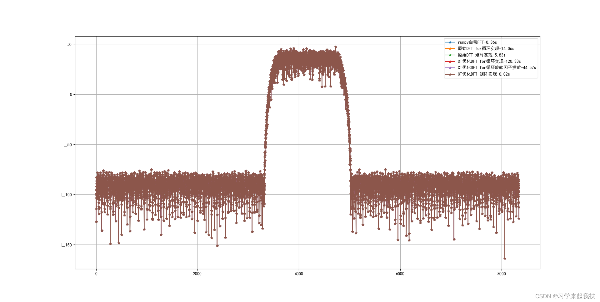The image size is (600, 302).
Task: Click y-axis tick label 0
Action: 71,94
